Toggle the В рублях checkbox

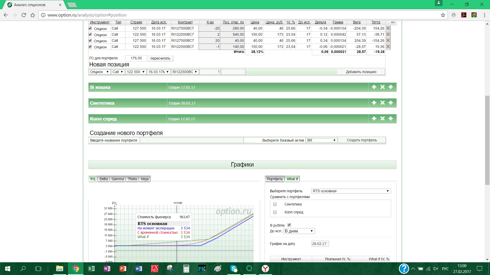coord(289,225)
